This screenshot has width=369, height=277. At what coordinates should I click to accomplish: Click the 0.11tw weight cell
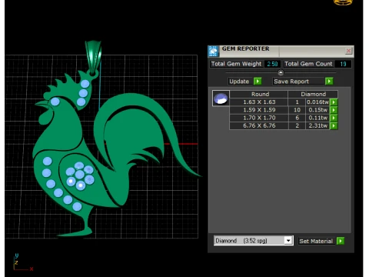[x=317, y=118]
